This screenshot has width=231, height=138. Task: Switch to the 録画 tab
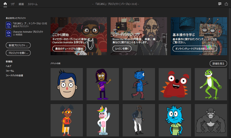point(21,4)
